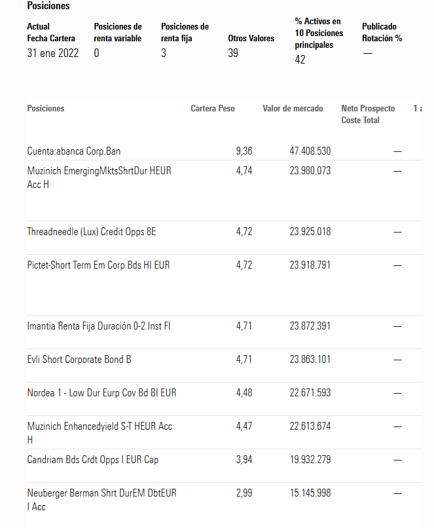Sort by Valor de mercado column header

293,109
